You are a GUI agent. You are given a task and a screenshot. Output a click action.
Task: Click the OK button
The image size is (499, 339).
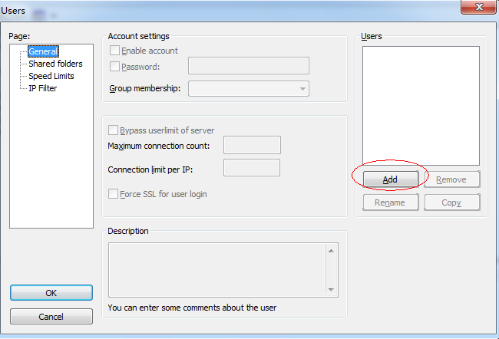51,292
